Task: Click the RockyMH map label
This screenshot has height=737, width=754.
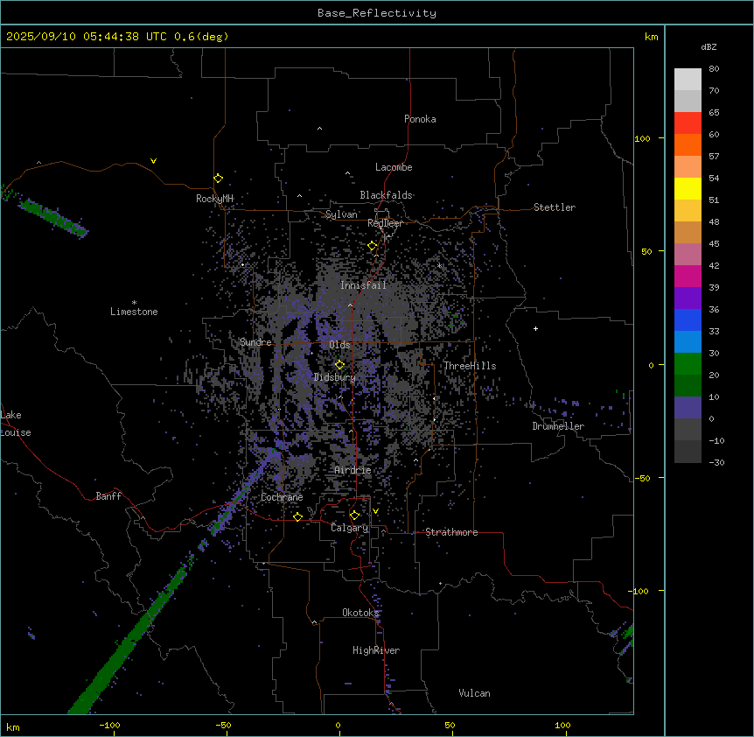Action: (214, 199)
